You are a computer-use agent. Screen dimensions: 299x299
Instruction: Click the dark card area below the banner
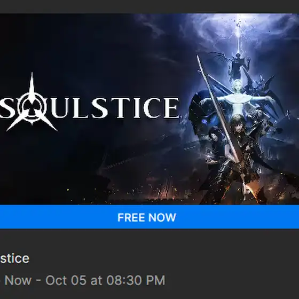[x=149, y=264]
